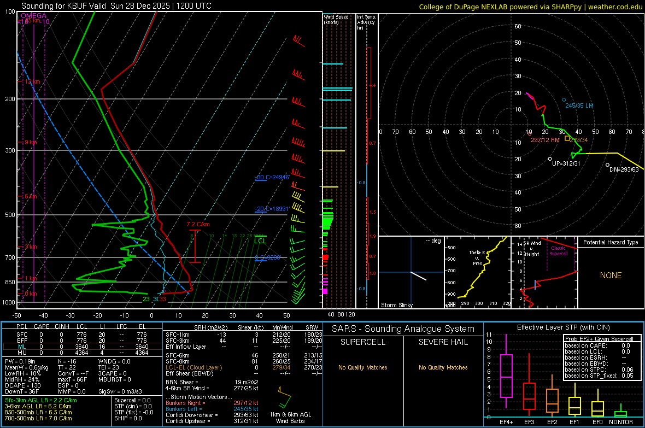
Task: Click the '245/35 LM' hodograph label
Action: (x=579, y=105)
